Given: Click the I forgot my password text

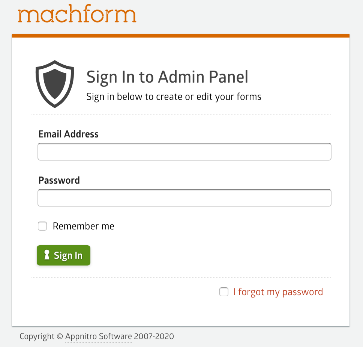Looking at the screenshot, I should [x=278, y=292].
